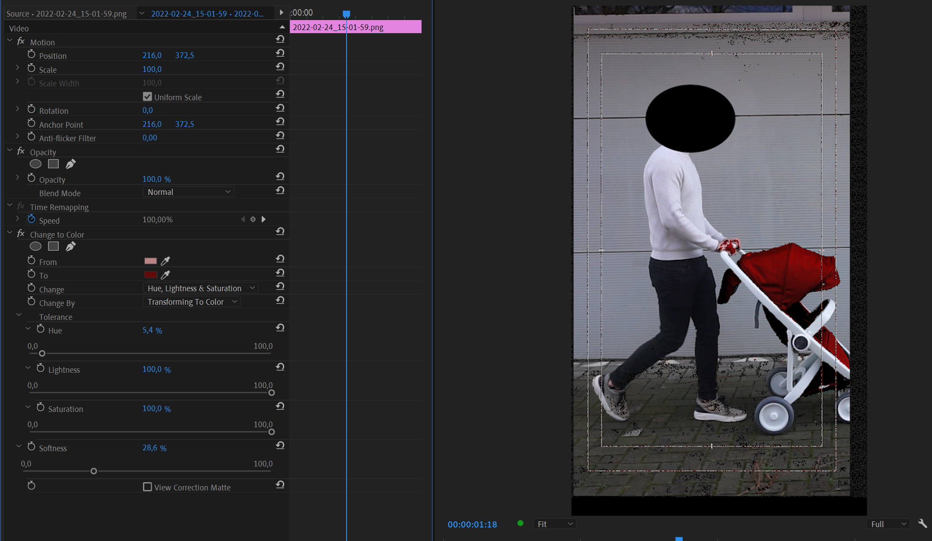The width and height of the screenshot is (932, 541).
Task: Click the From color eyedropper icon
Action: pos(165,261)
